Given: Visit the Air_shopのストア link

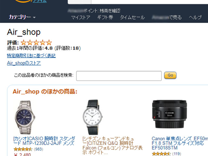Looking at the screenshot, I should tap(24, 63).
